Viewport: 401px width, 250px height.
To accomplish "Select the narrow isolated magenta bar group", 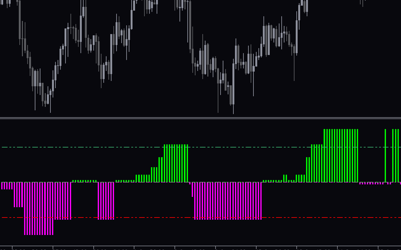I will (106, 201).
